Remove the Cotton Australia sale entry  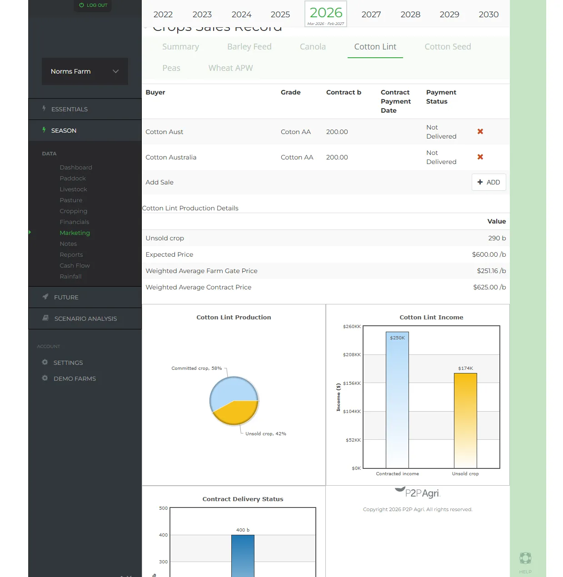click(480, 157)
